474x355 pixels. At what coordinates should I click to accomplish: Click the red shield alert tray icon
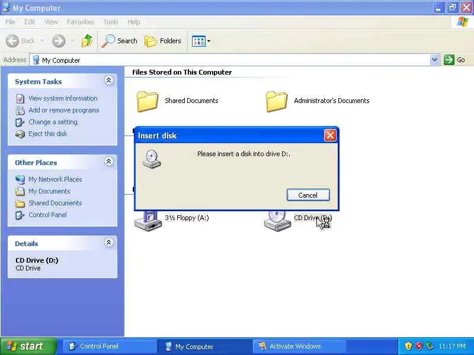tap(419, 346)
